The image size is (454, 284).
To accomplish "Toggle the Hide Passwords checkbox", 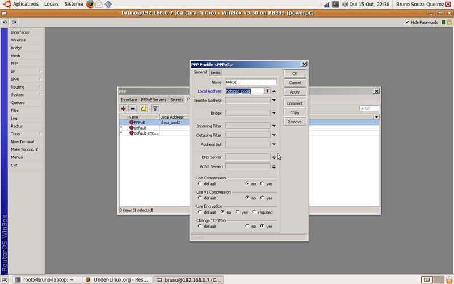I will [x=407, y=22].
